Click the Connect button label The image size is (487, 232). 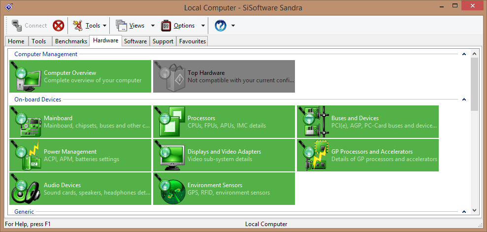(36, 26)
